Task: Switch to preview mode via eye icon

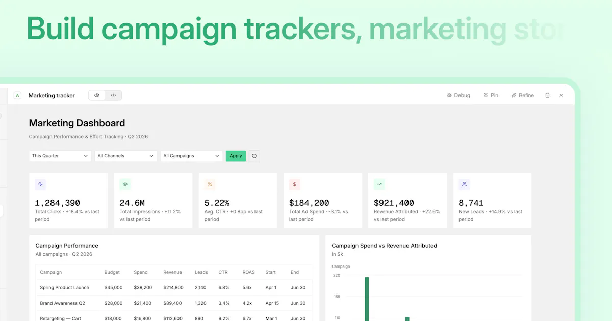Action: click(x=97, y=95)
